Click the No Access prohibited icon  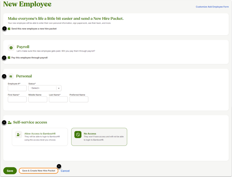(x=78, y=135)
